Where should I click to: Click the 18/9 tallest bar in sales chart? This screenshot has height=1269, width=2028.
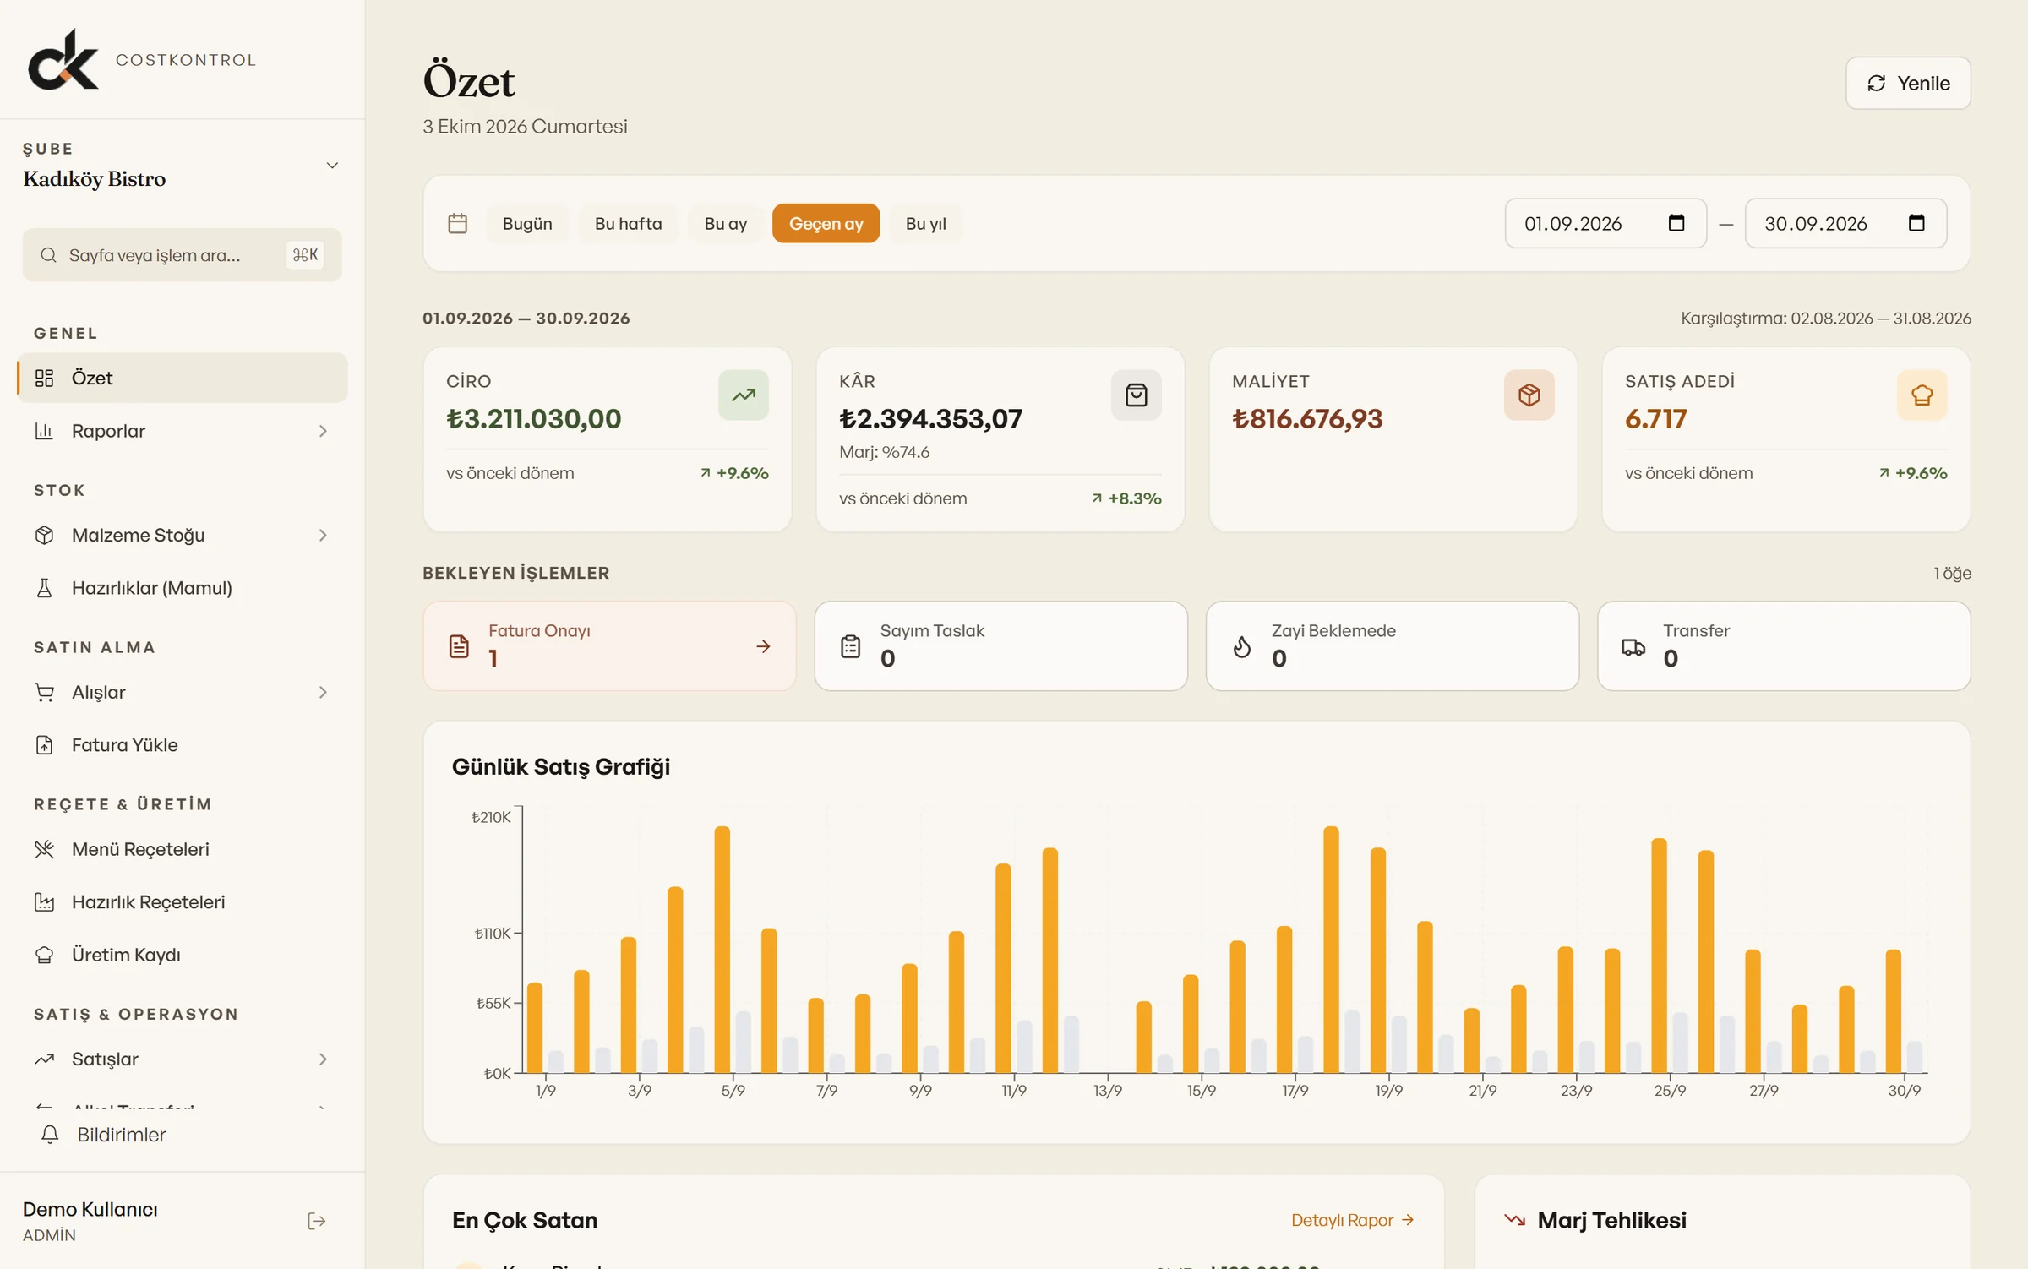[x=1331, y=950]
